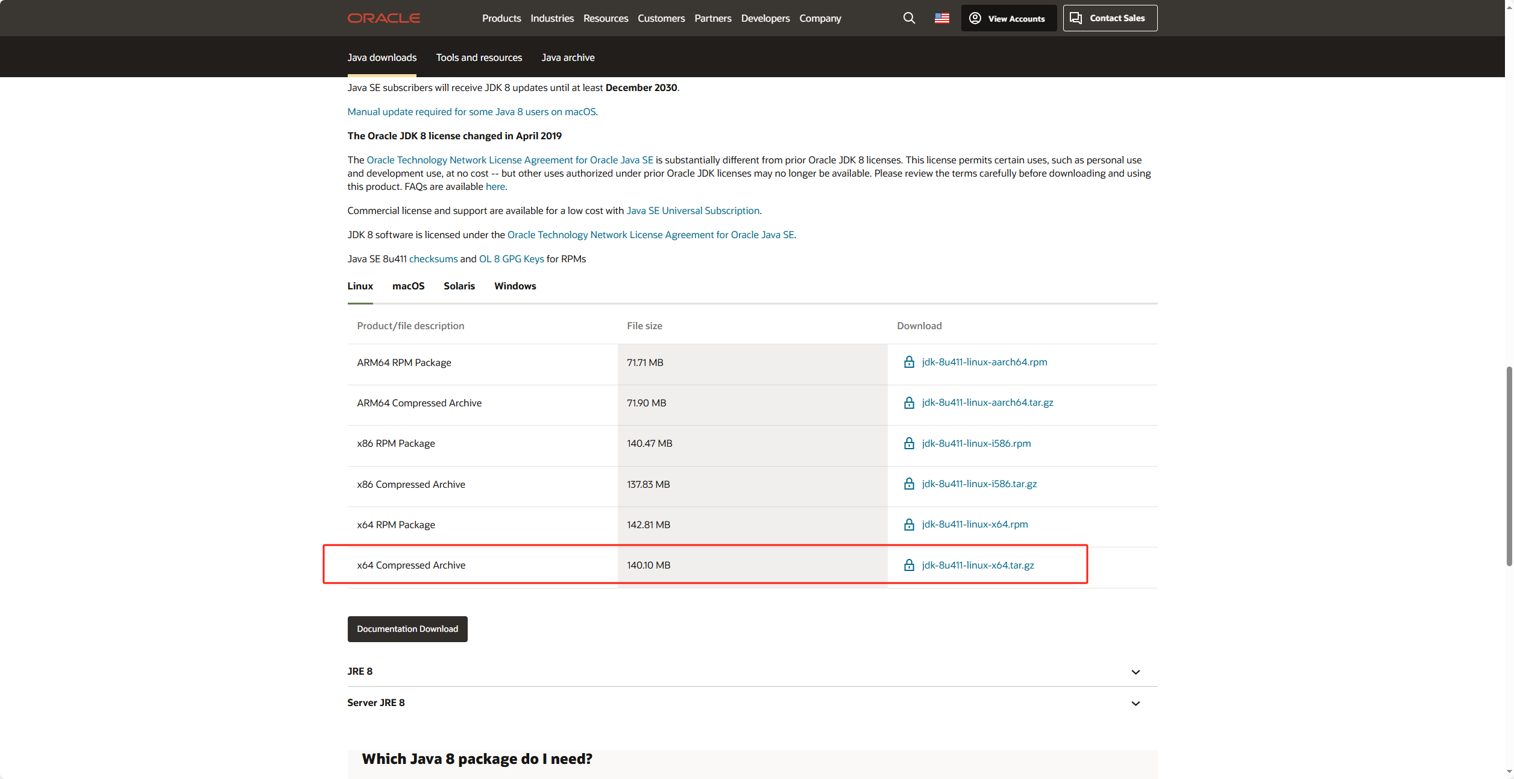The height and width of the screenshot is (779, 1514).
Task: Click lock icon for jdk-8u411-linux-aarch64.rpm
Action: [x=909, y=362]
